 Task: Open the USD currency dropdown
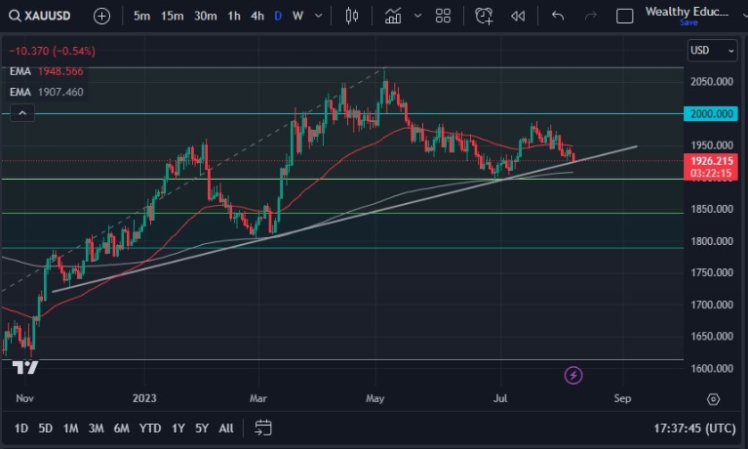pos(713,50)
